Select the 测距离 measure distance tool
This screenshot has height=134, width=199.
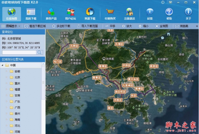pyautogui.click(x=182, y=26)
